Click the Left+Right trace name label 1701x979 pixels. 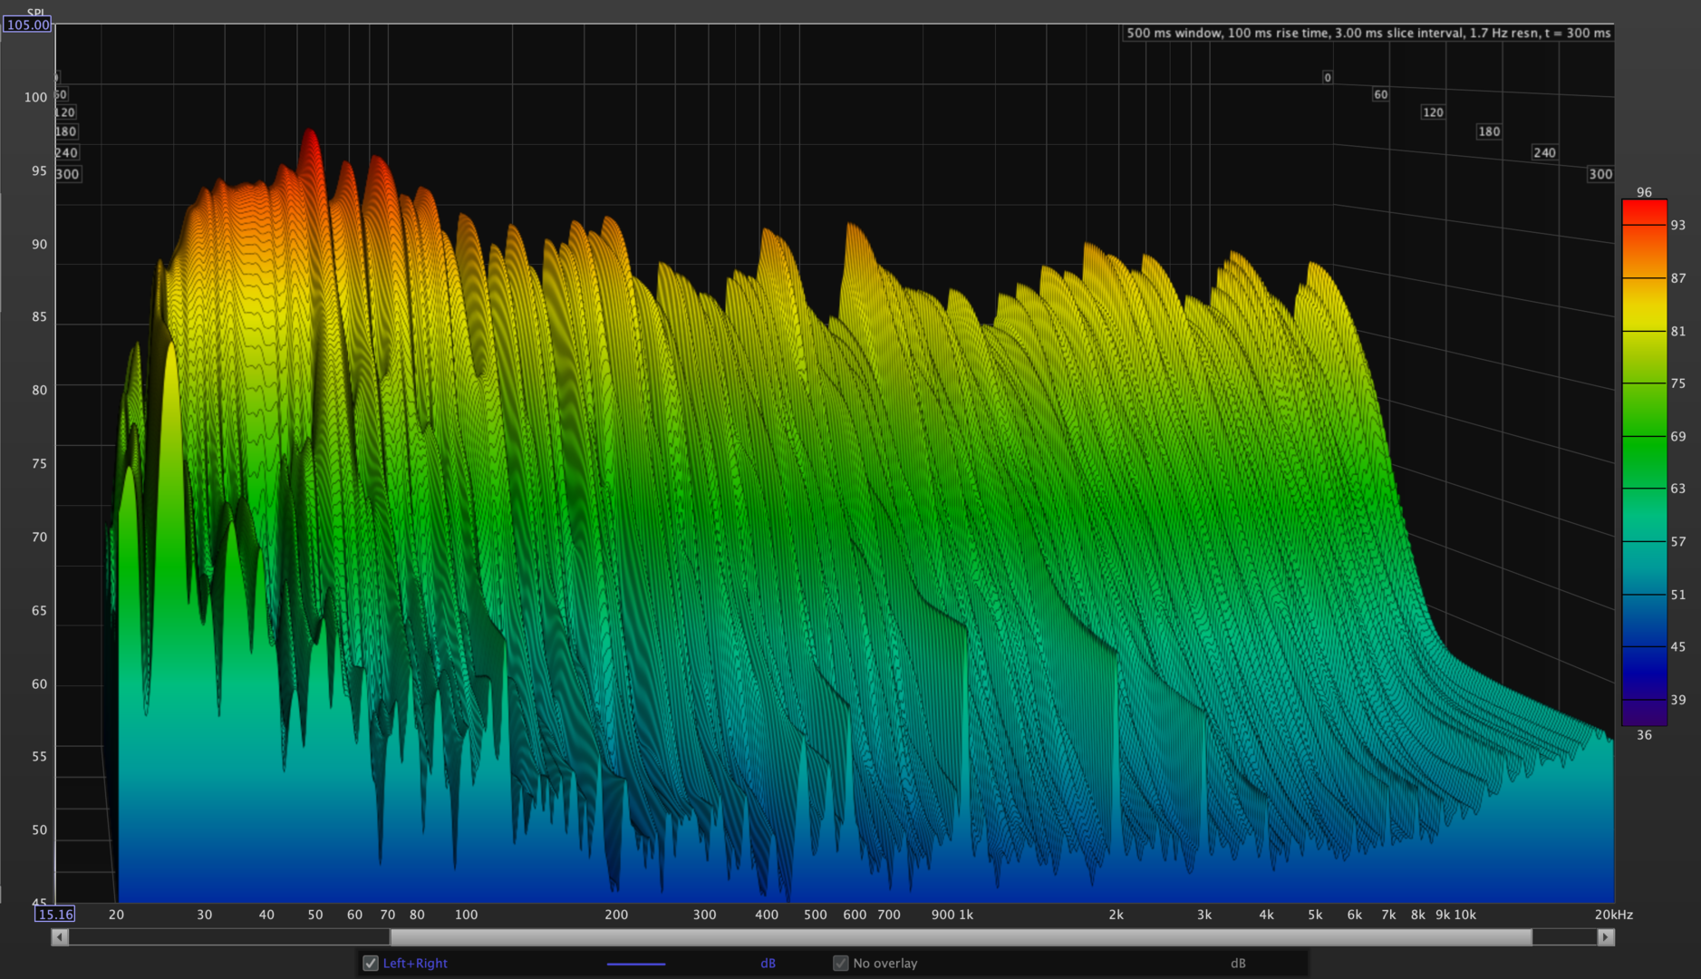click(415, 964)
